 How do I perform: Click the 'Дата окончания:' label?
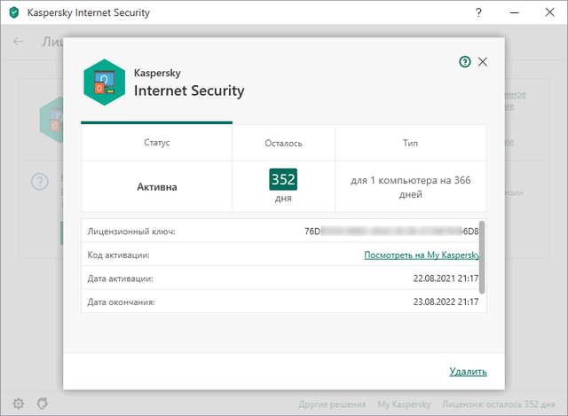coord(121,302)
